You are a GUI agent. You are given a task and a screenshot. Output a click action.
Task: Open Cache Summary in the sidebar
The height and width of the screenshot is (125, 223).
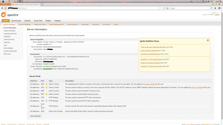coord(9,39)
